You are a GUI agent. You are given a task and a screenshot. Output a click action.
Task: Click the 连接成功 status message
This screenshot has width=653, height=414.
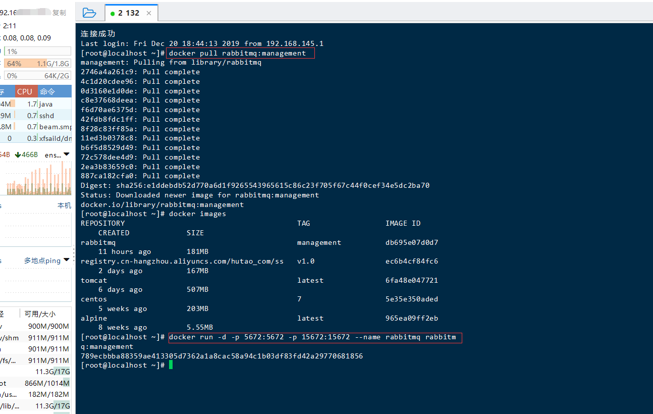[x=98, y=34]
